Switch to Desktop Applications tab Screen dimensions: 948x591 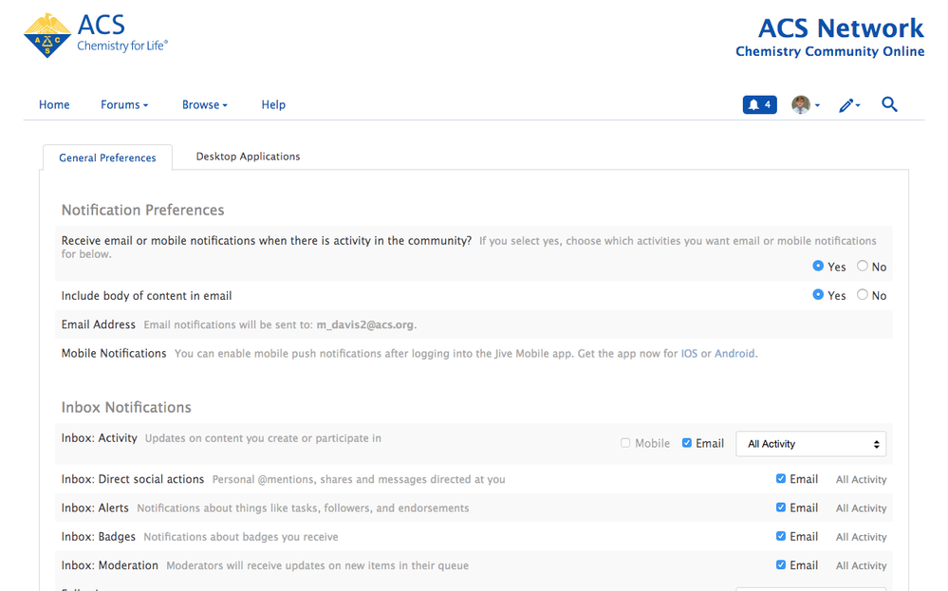pyautogui.click(x=248, y=157)
